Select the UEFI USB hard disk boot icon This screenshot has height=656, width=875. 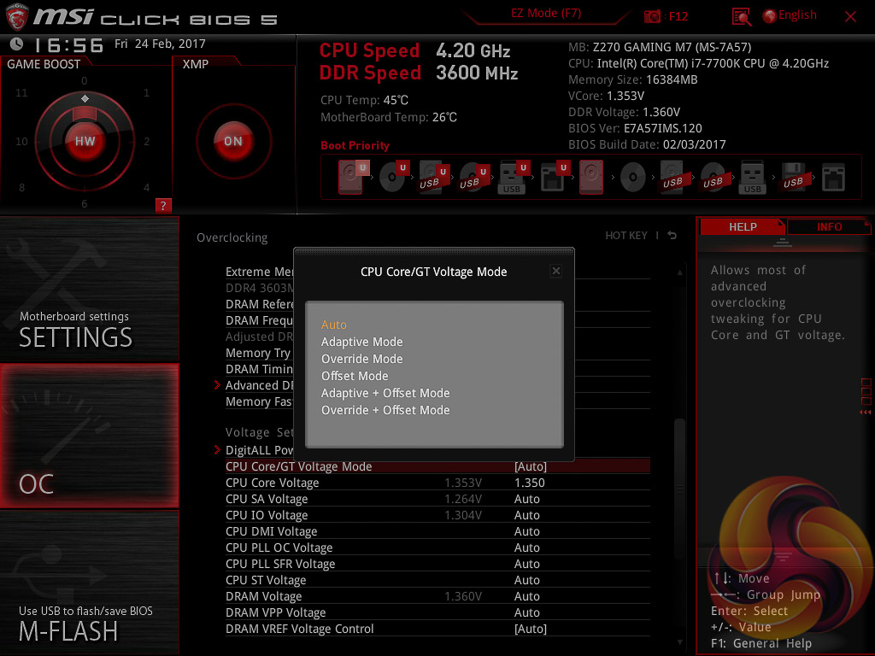(x=434, y=177)
